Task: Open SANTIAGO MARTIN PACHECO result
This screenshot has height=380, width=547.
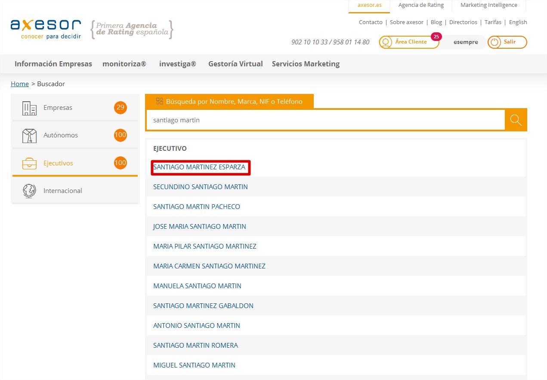Action: click(x=197, y=207)
